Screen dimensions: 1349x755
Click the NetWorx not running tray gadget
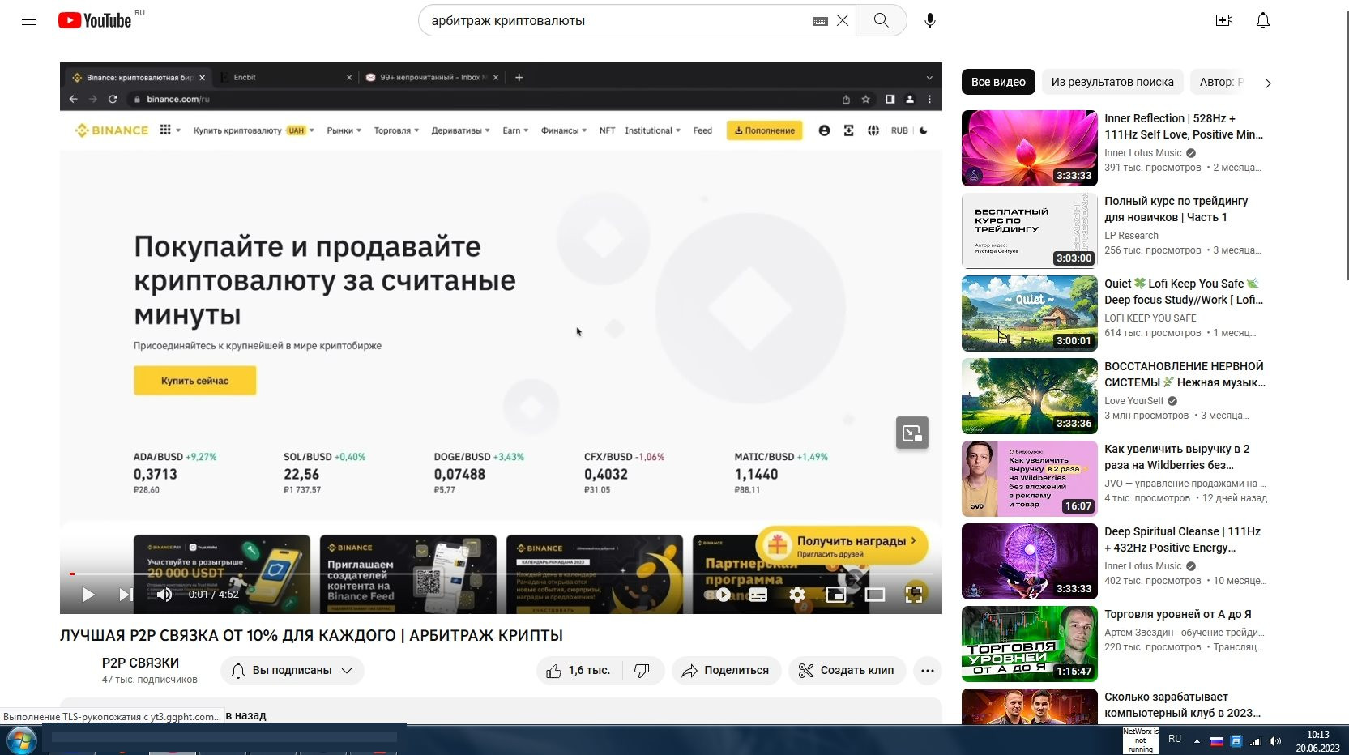click(x=1140, y=740)
